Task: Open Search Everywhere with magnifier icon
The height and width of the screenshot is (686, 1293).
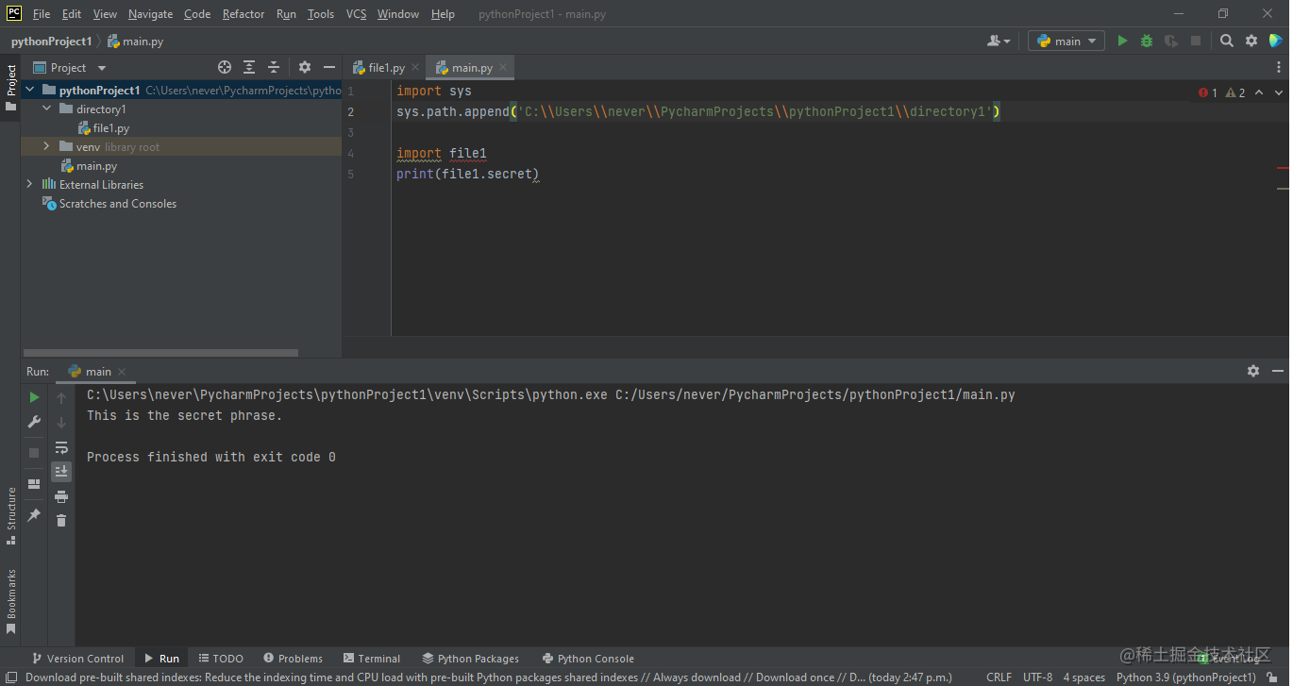Action: coord(1226,41)
